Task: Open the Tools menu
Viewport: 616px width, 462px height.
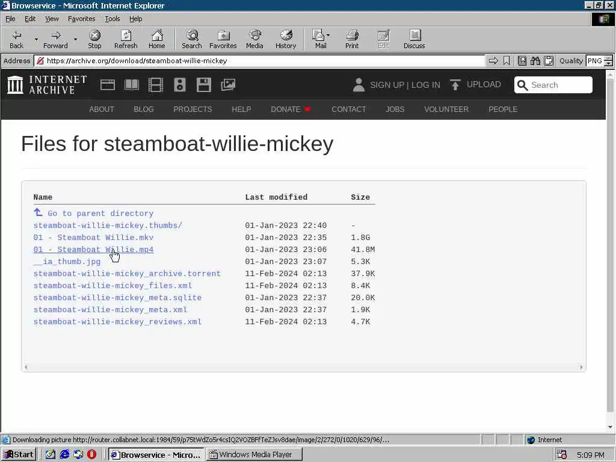Action: tap(112, 19)
